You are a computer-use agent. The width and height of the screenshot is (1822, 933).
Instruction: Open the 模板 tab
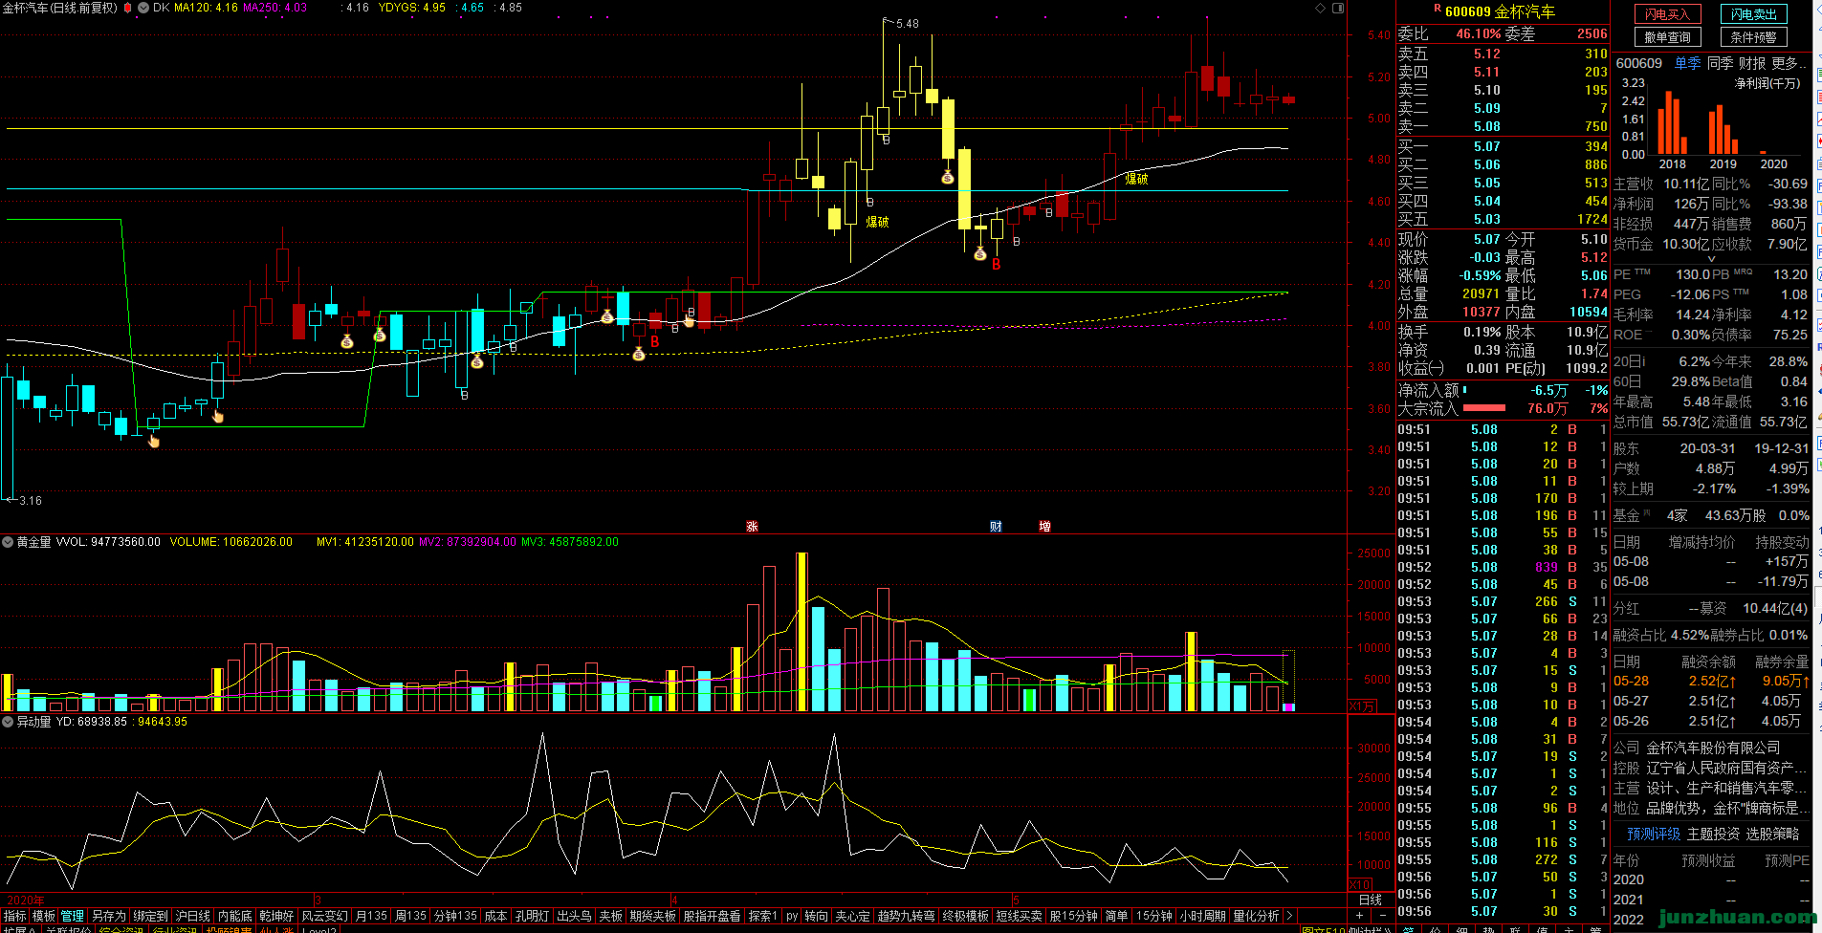click(x=44, y=916)
